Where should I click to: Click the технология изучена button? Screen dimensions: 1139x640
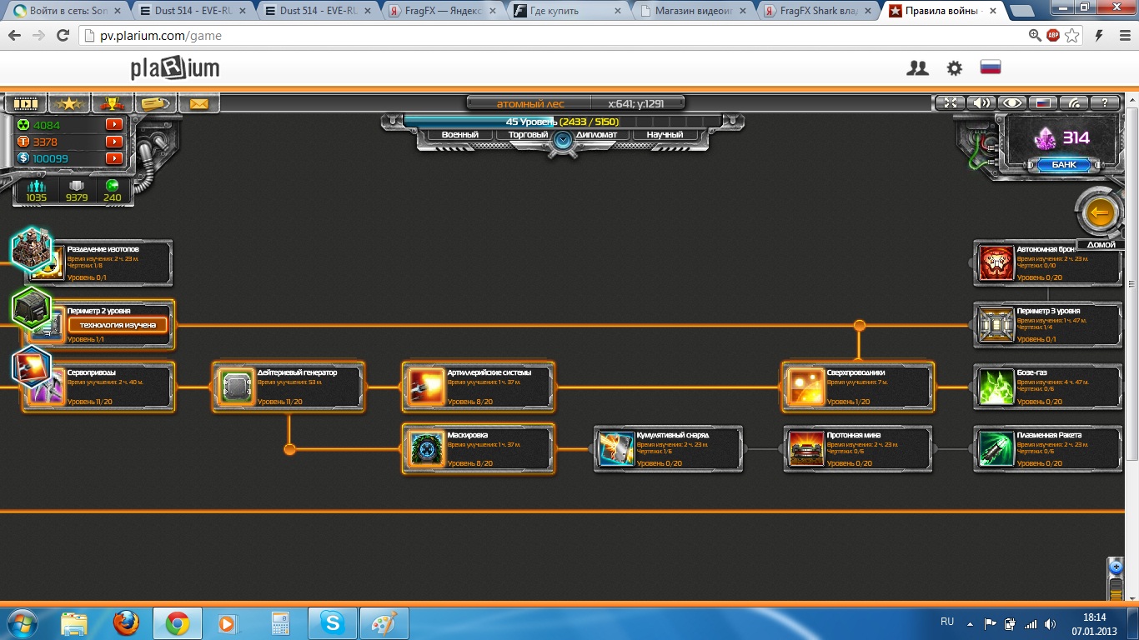[118, 325]
